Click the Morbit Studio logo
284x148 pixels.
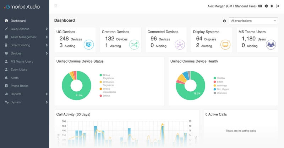22,7
